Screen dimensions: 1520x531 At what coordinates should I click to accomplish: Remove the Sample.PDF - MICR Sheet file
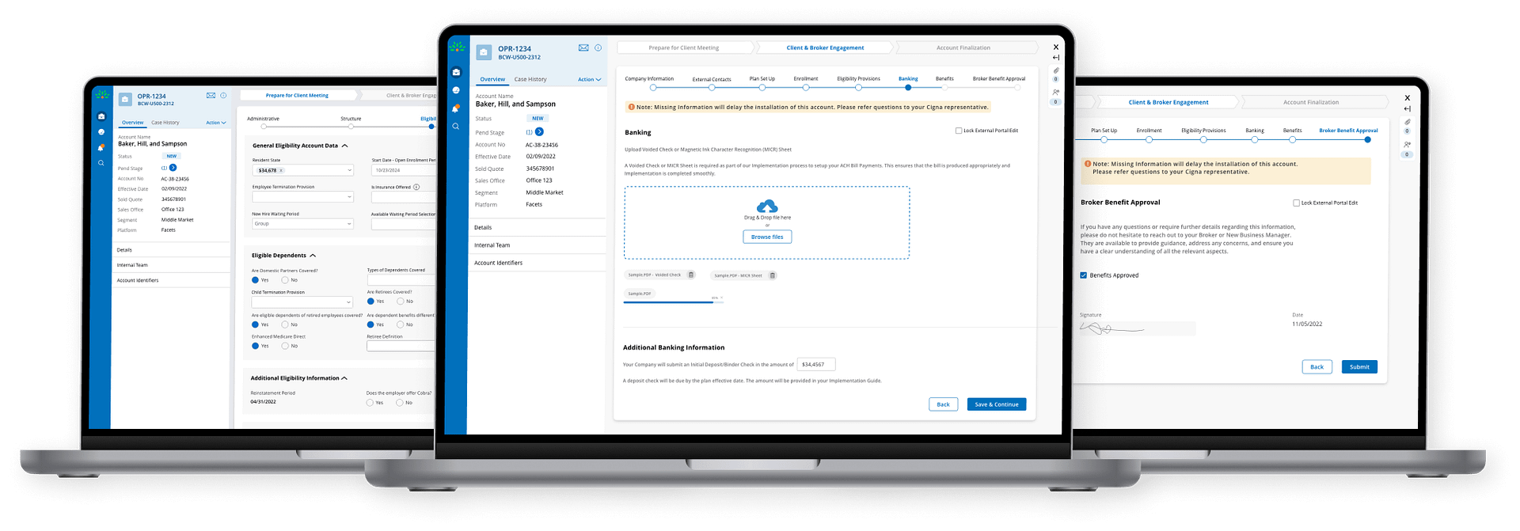[773, 275]
